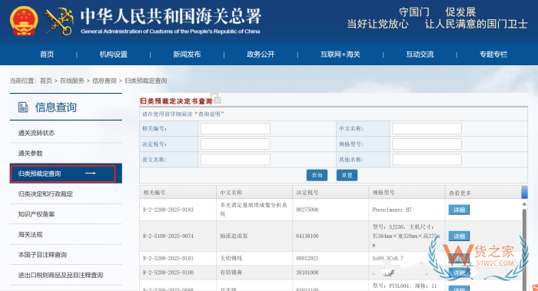Click the 型号：SJ230 specification cell
The height and width of the screenshot is (291, 538).
pos(407,236)
